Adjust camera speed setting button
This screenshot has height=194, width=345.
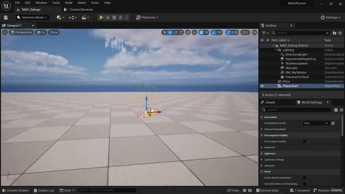coord(245,32)
